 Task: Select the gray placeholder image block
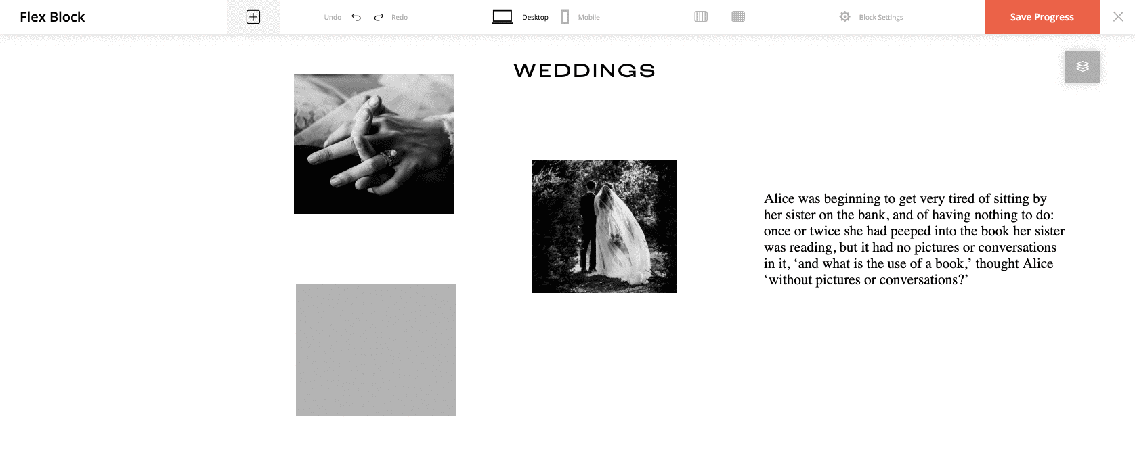point(376,350)
